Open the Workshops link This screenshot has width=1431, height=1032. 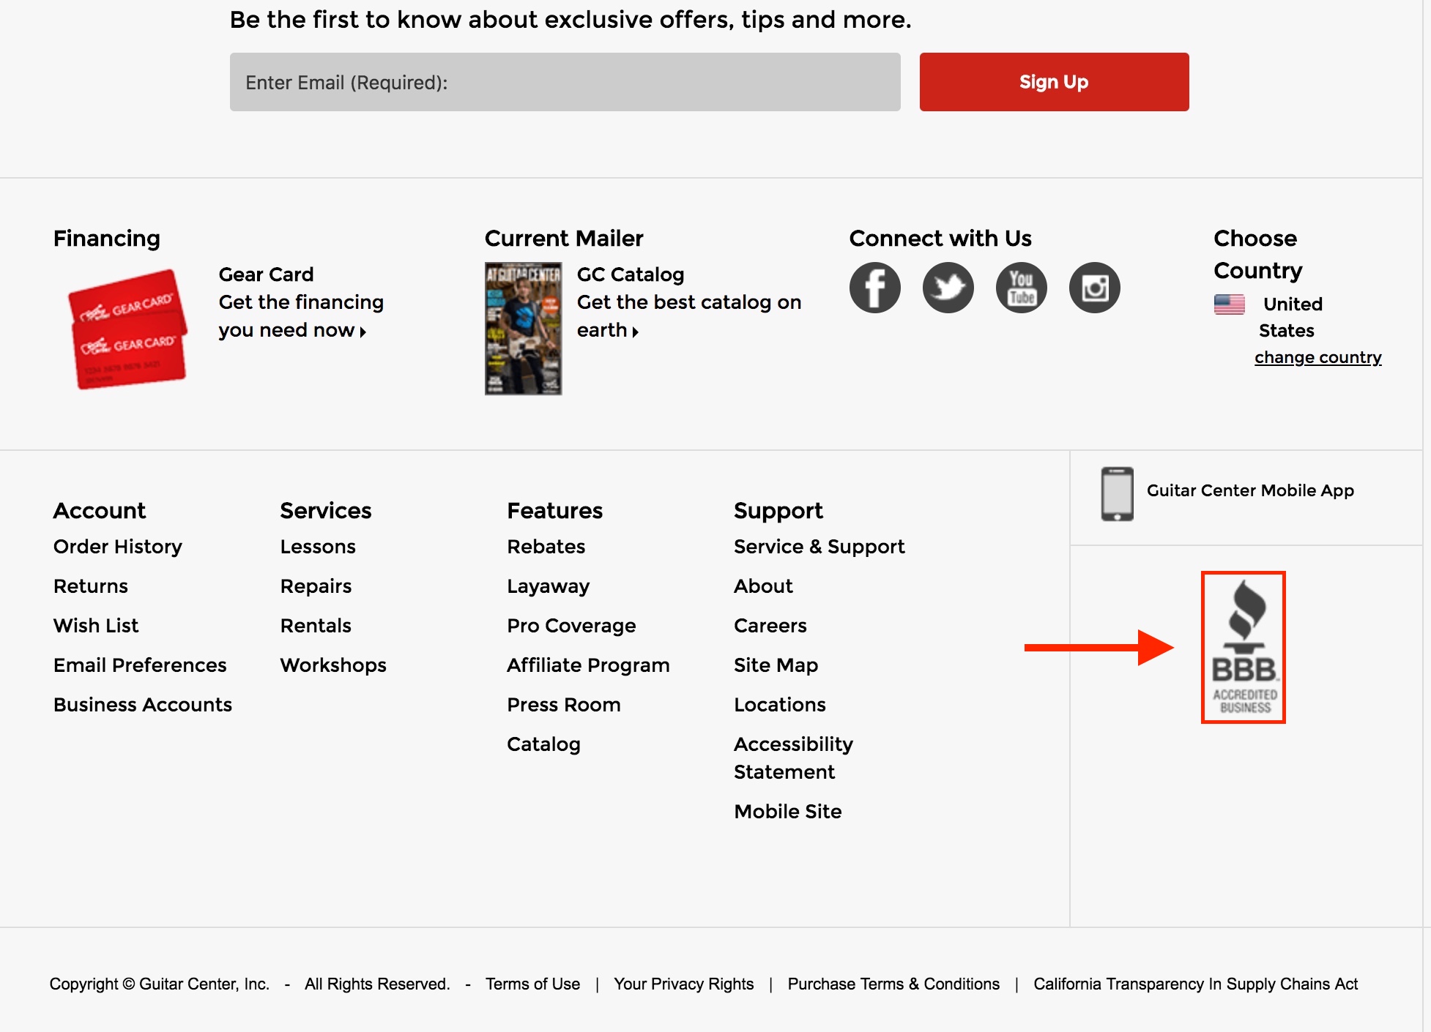[x=333, y=665]
